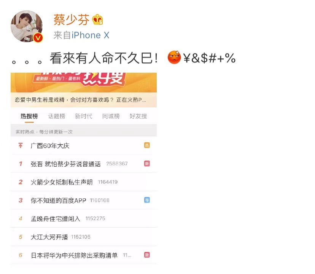Click the 恋爱中男生若是戏精 promo banner
Viewport: 315px width, 274px height.
click(84, 100)
